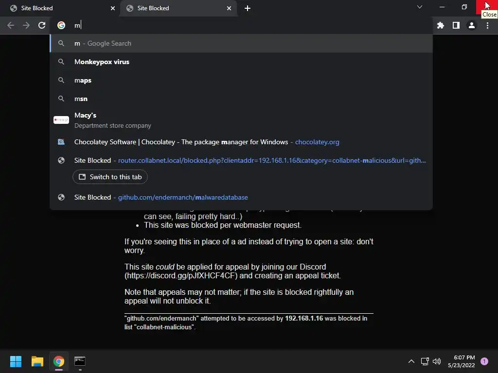498x373 pixels.
Task: Open File Explorer from the taskbar
Action: [37, 361]
